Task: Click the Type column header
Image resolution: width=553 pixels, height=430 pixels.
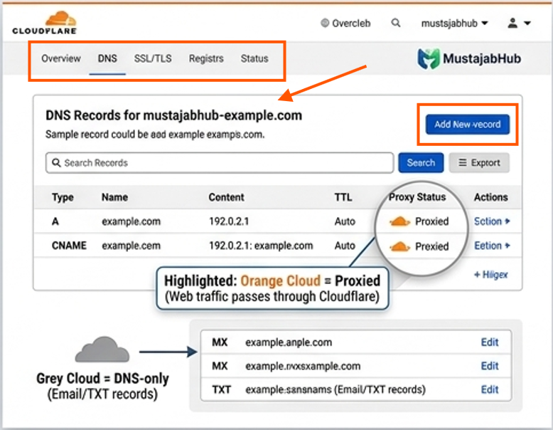Action: pos(63,197)
